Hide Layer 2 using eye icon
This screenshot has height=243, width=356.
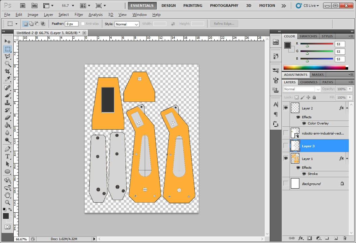tap(286, 108)
